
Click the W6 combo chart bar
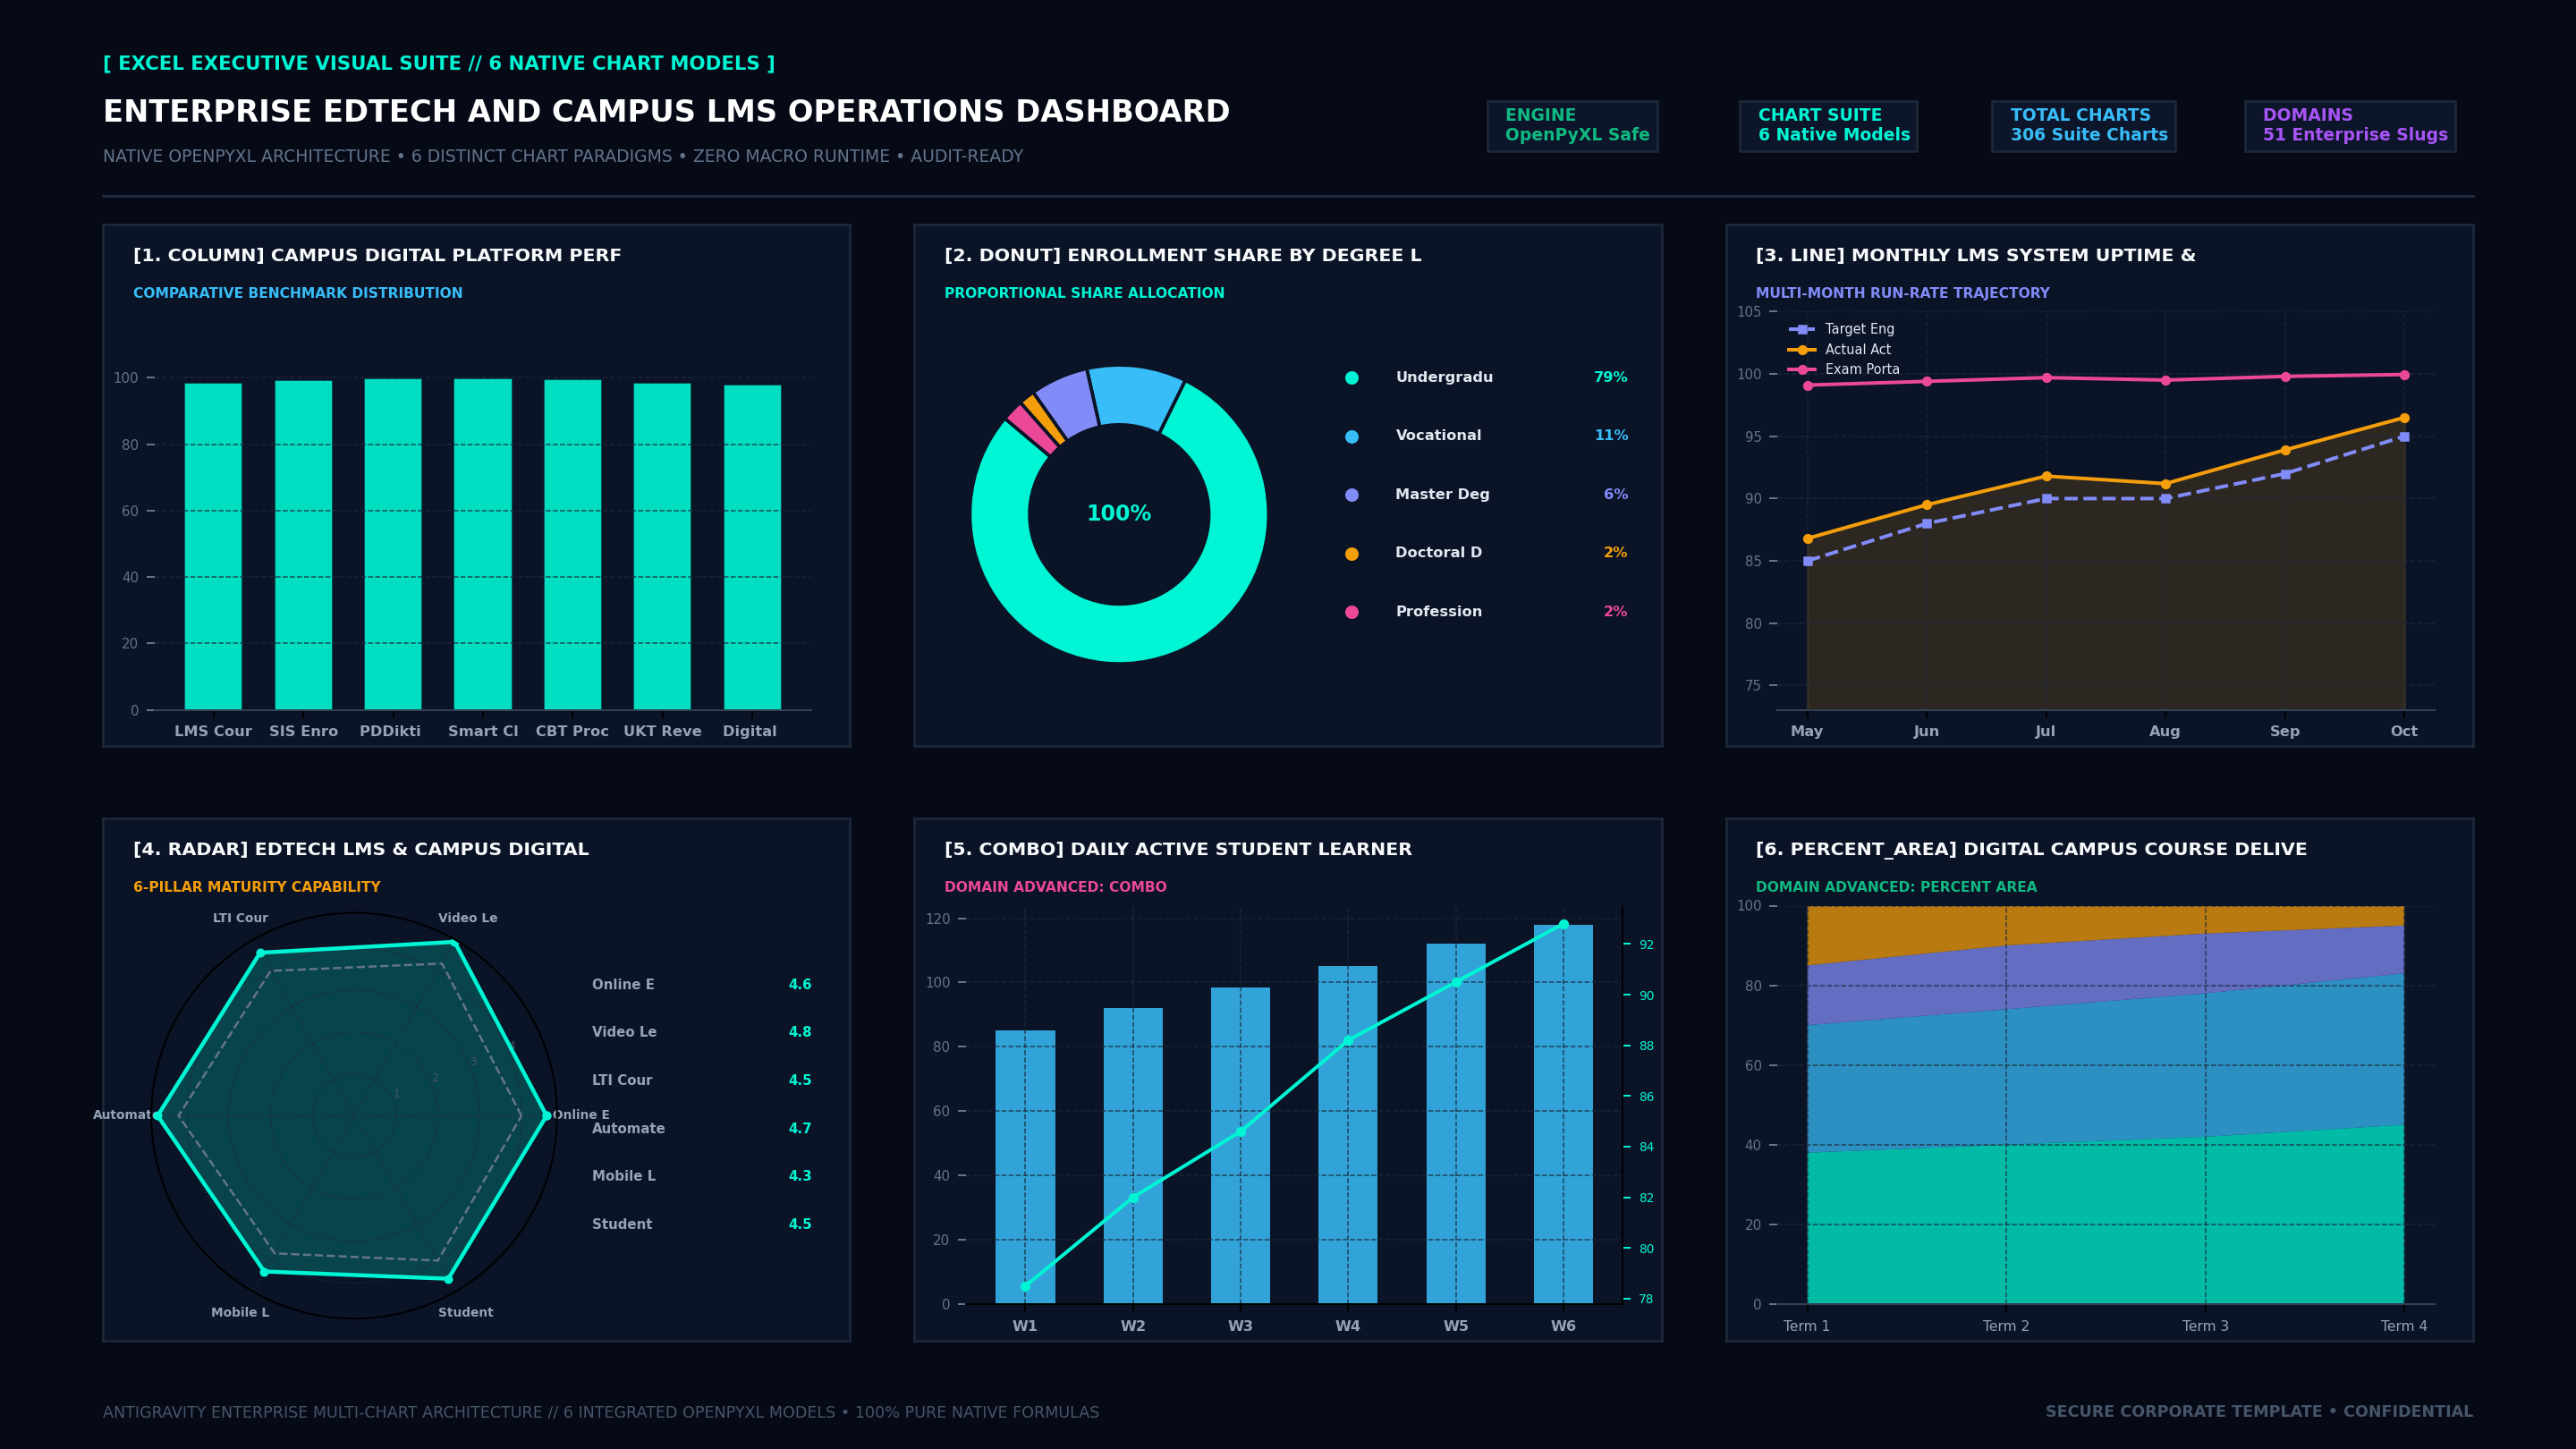click(x=1563, y=1114)
